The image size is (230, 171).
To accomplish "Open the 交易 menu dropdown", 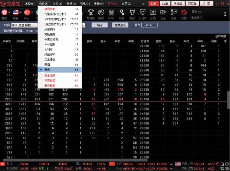I will point(126,3).
